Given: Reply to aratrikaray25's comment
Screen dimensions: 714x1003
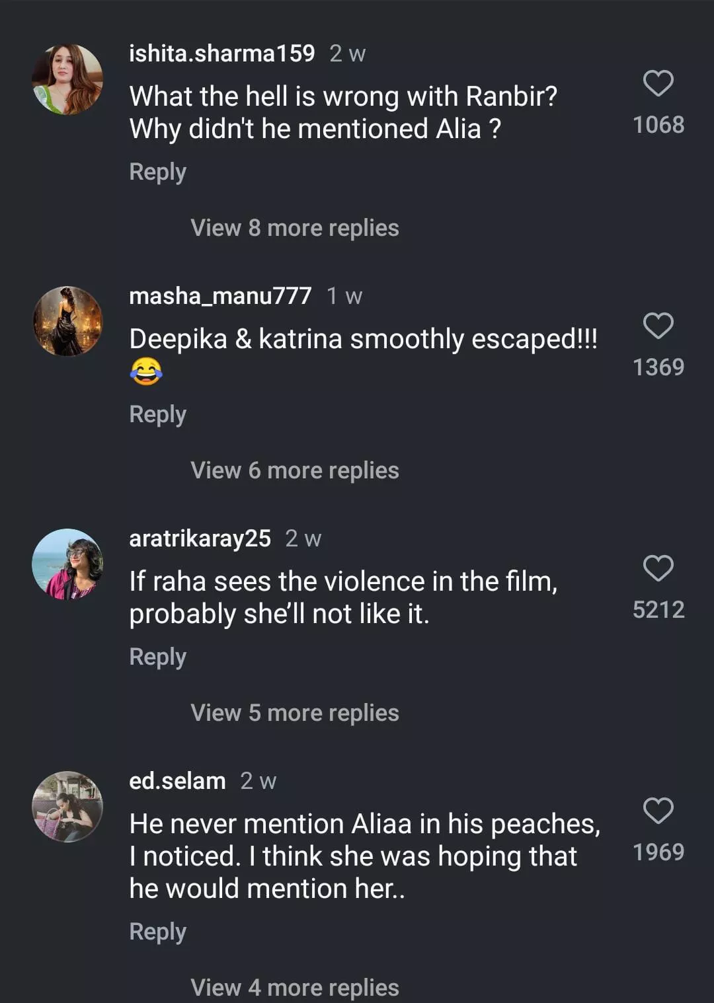Looking at the screenshot, I should point(157,657).
